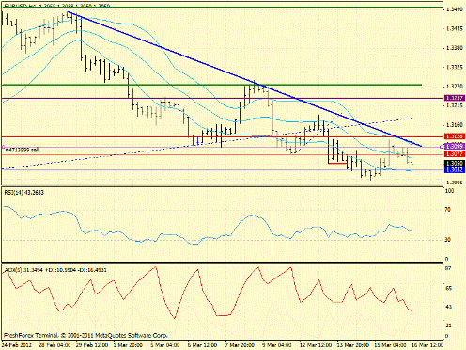This screenshot has height=350, width=466.
Task: Click the black 1.3050 current price tag
Action: (x=455, y=164)
